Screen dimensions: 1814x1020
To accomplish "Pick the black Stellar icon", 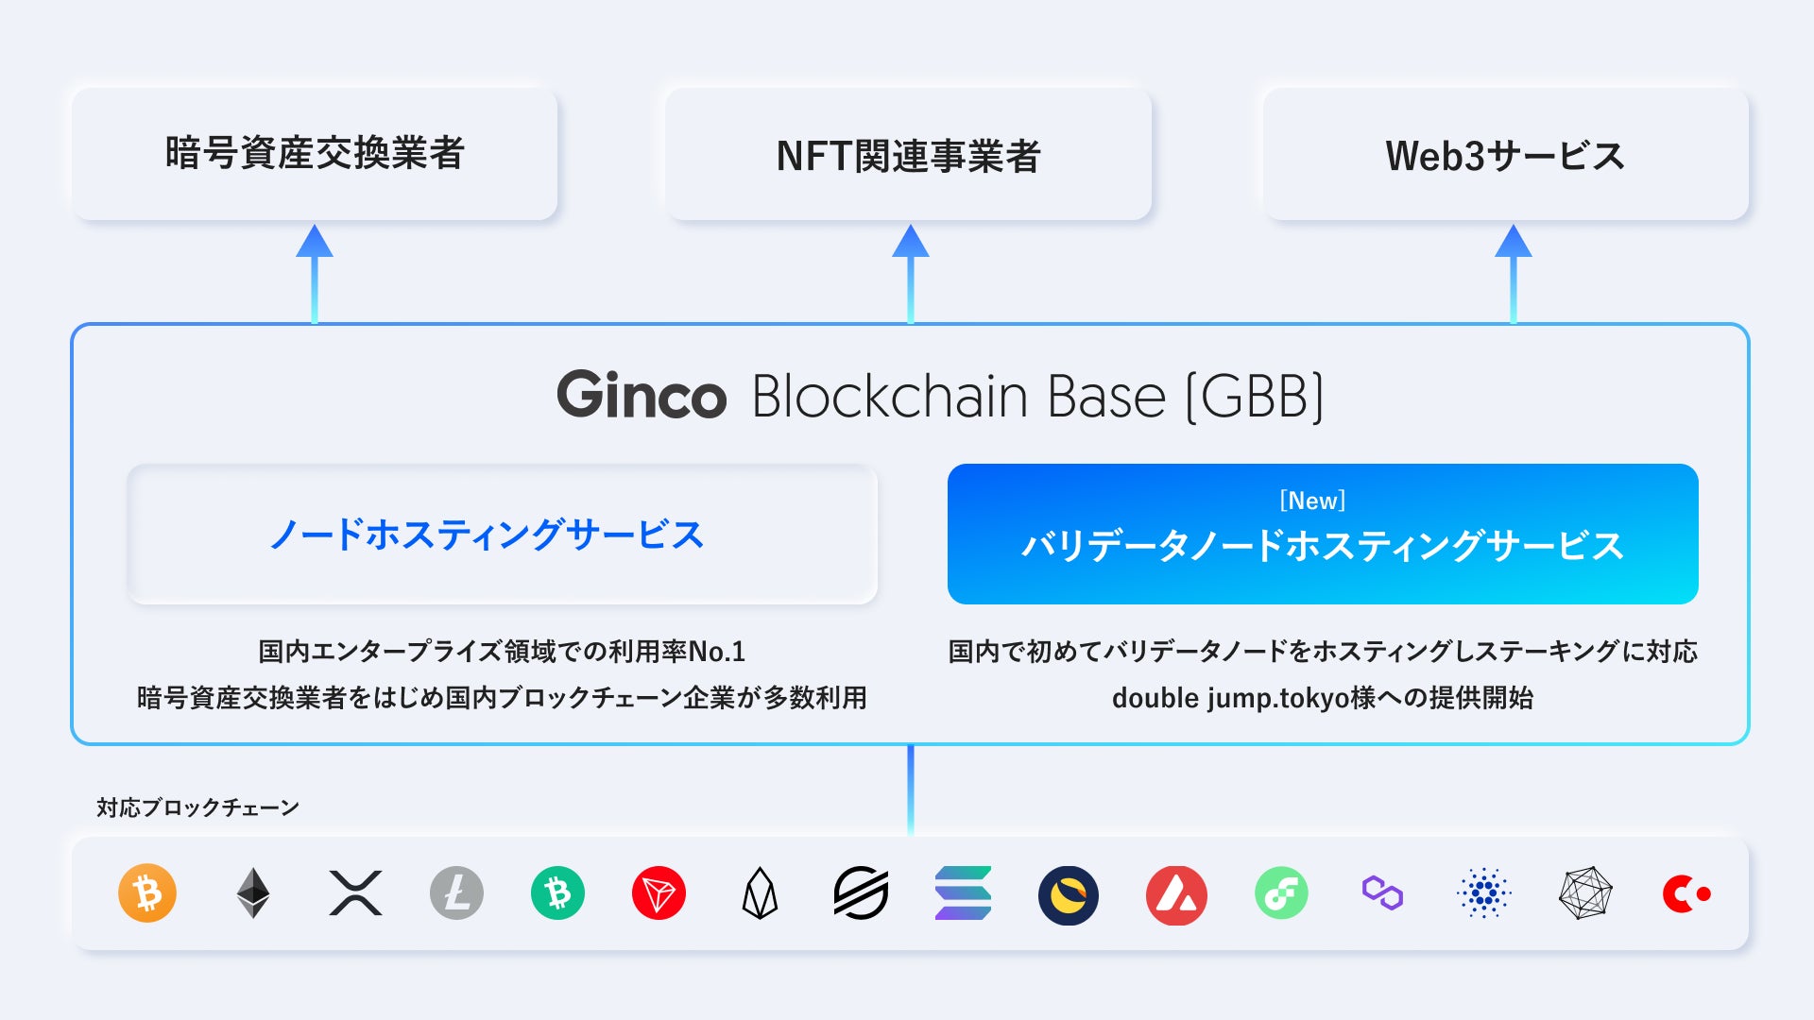I will (x=861, y=893).
